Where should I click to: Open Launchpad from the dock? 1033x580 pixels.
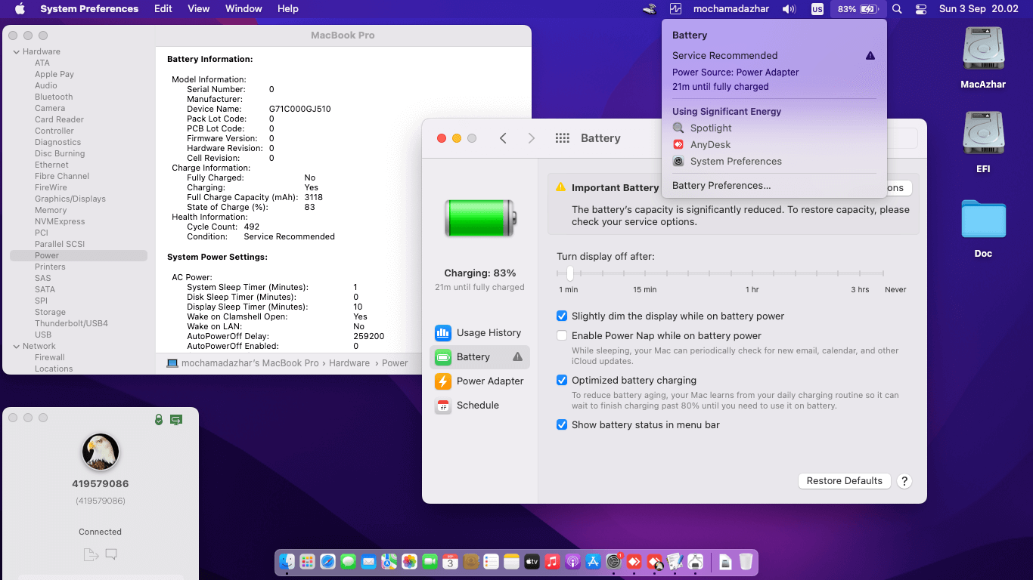click(307, 561)
